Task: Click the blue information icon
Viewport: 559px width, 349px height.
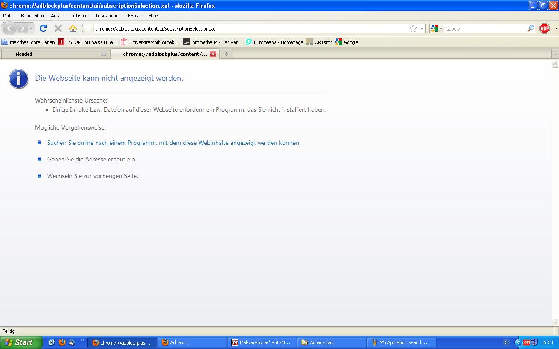Action: pyautogui.click(x=18, y=79)
